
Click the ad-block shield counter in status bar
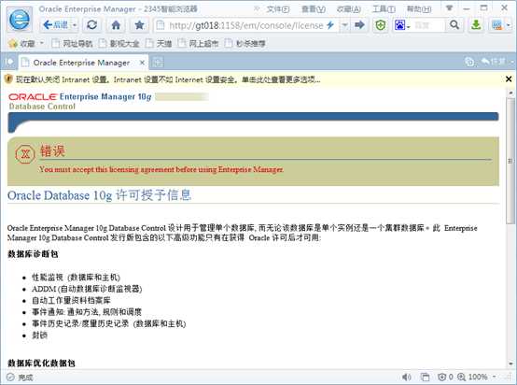[445, 377]
